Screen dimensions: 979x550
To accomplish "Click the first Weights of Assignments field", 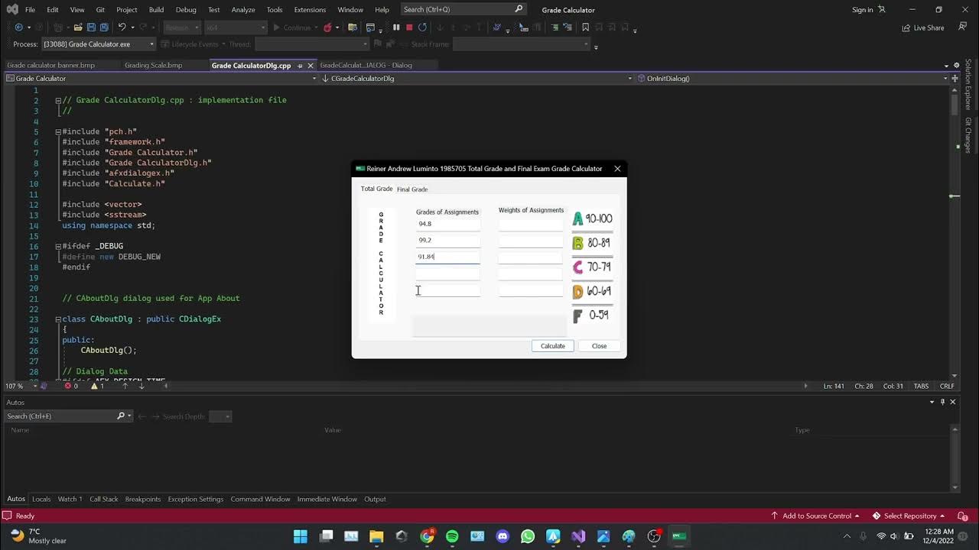I will pyautogui.click(x=531, y=225).
